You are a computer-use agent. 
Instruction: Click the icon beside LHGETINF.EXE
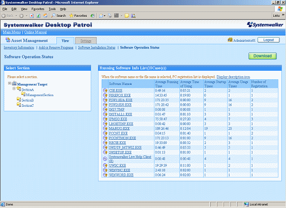pyautogui.click(x=105, y=124)
